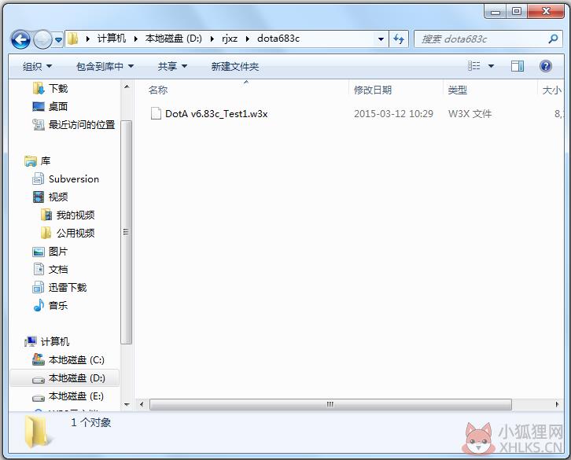Click the magnifier search icon
Image resolution: width=571 pixels, height=460 pixels.
pyautogui.click(x=553, y=39)
